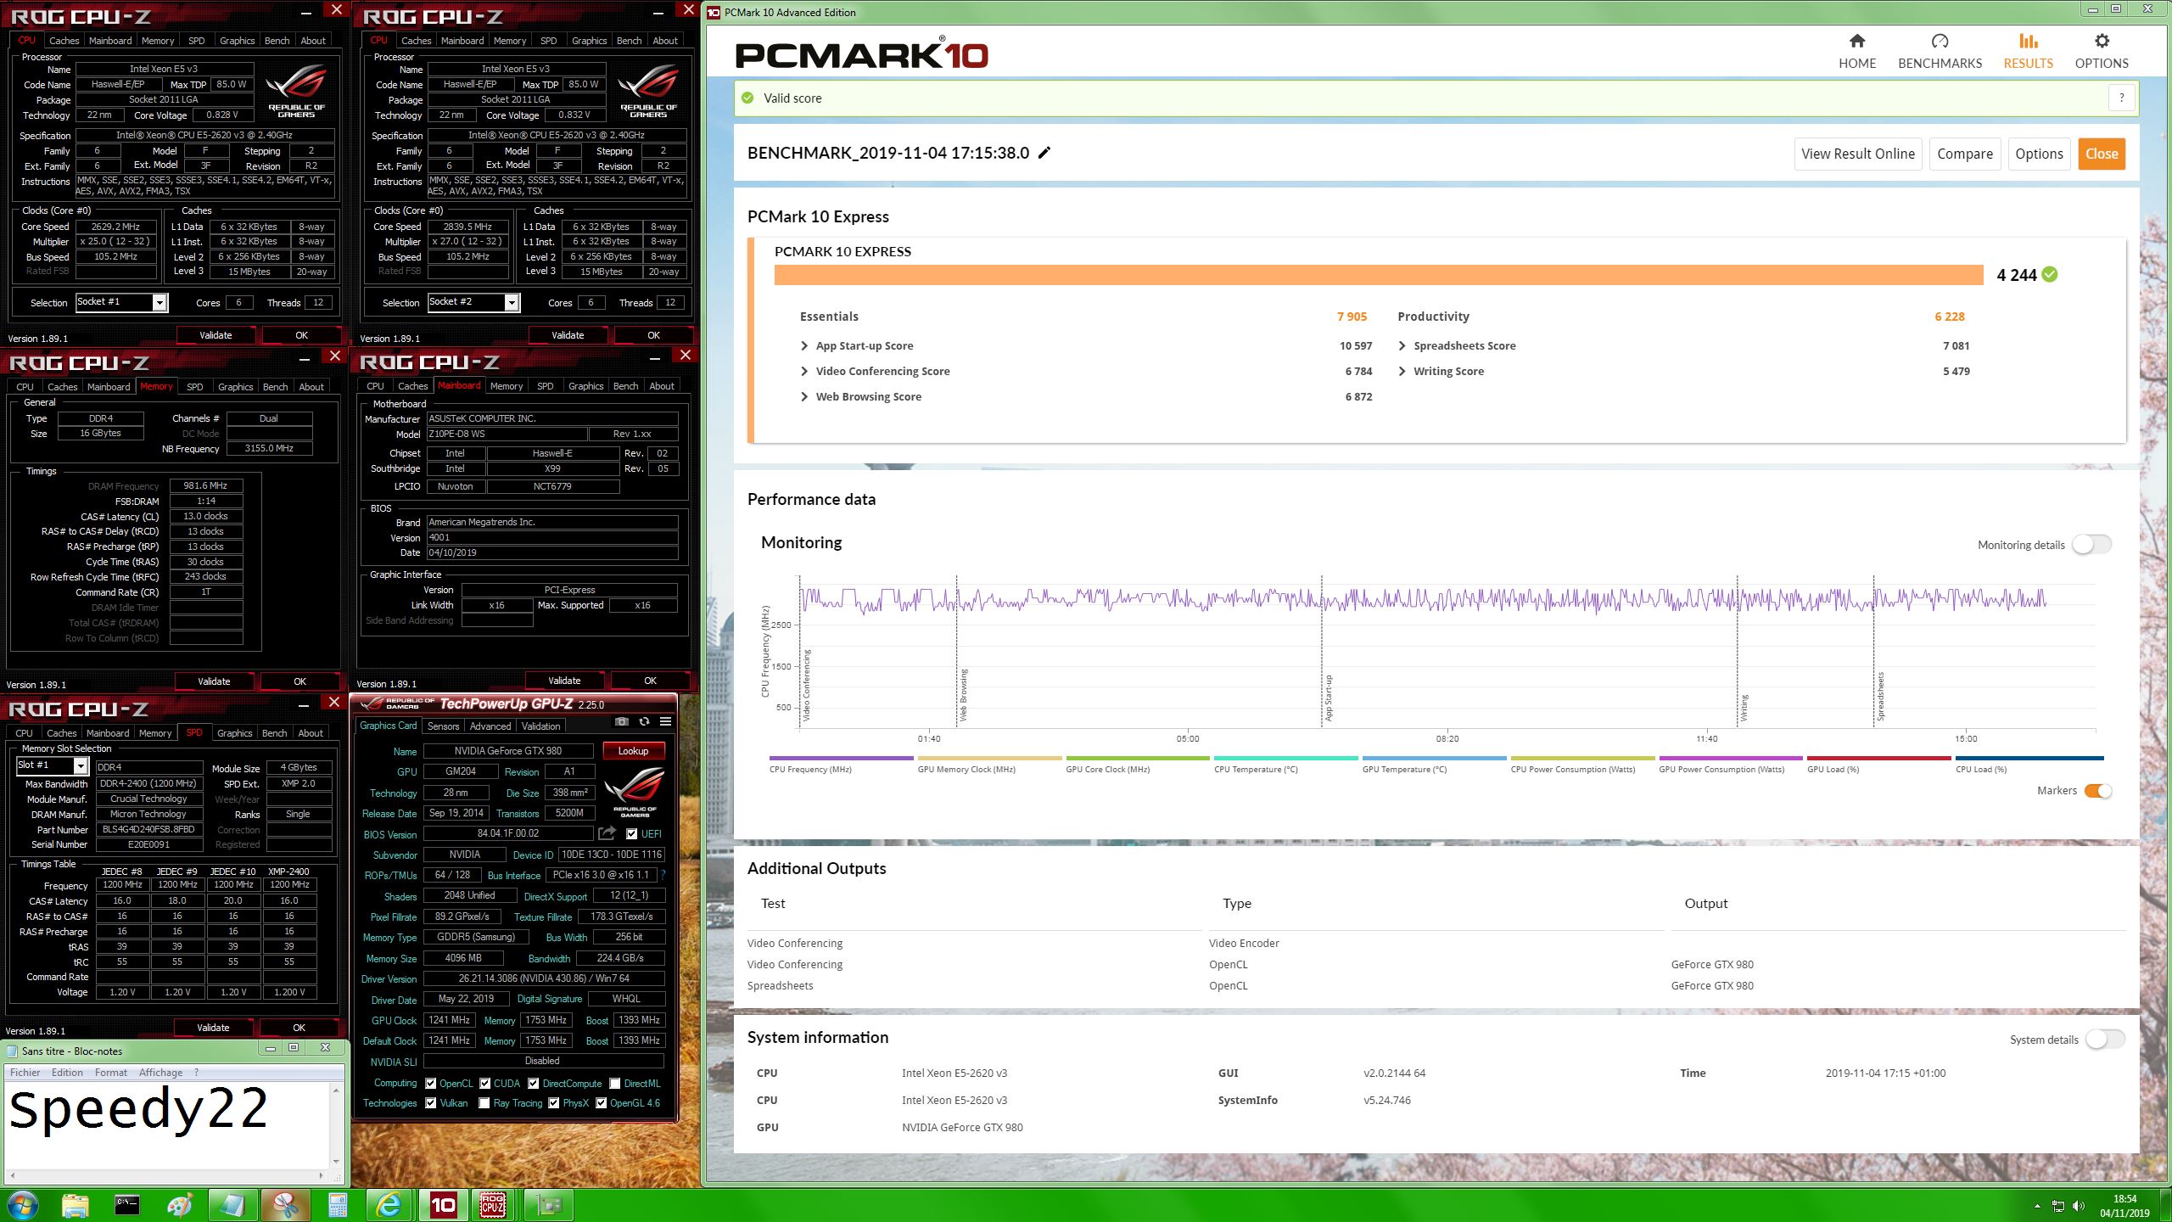Toggle PhysX checkbox in GPU-Z
Image resolution: width=2172 pixels, height=1222 pixels.
pos(554,1103)
